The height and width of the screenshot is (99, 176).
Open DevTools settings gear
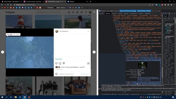point(169,13)
